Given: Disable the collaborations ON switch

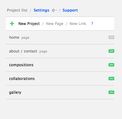Looking at the screenshot, I should pyautogui.click(x=111, y=78).
